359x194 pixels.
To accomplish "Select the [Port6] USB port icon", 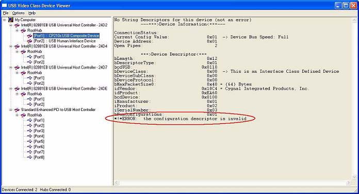I will [29, 147].
